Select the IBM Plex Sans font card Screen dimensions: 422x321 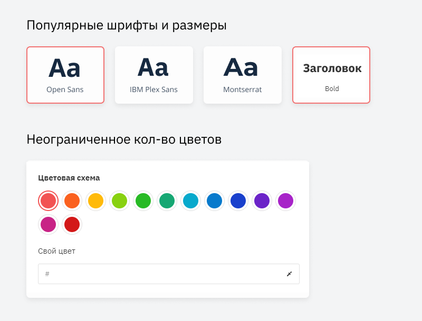tap(154, 75)
